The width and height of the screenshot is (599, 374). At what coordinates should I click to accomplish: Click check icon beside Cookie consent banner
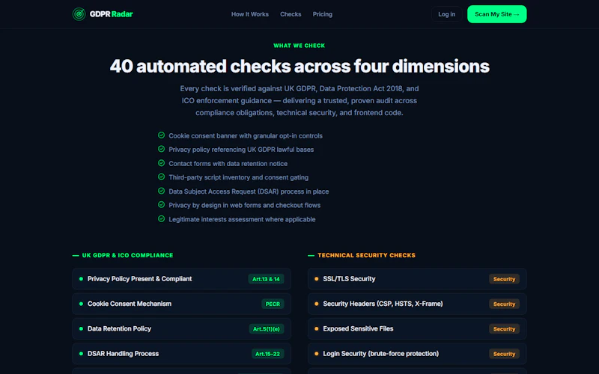[x=161, y=135]
